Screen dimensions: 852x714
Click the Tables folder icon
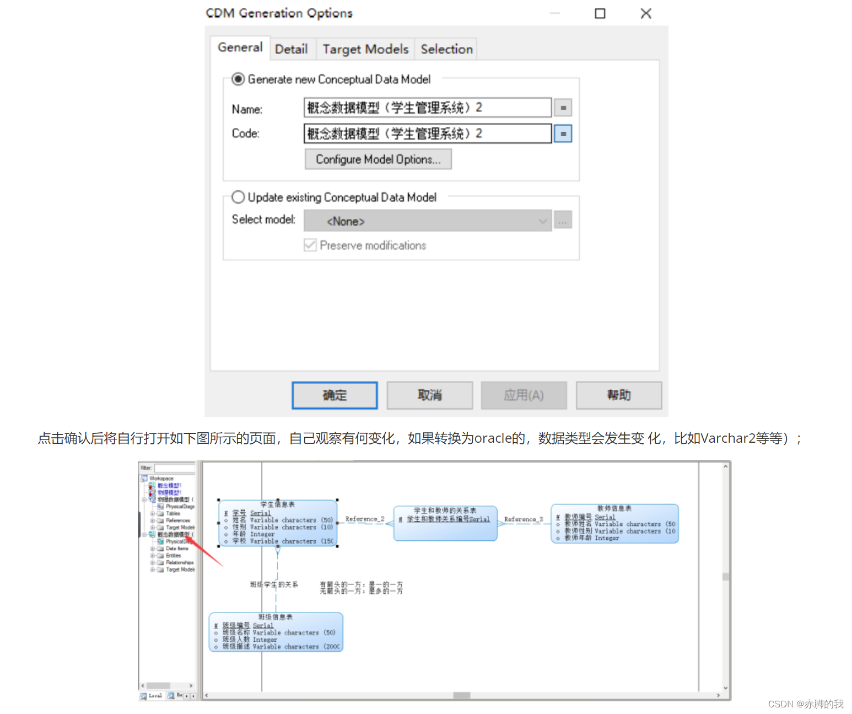160,513
